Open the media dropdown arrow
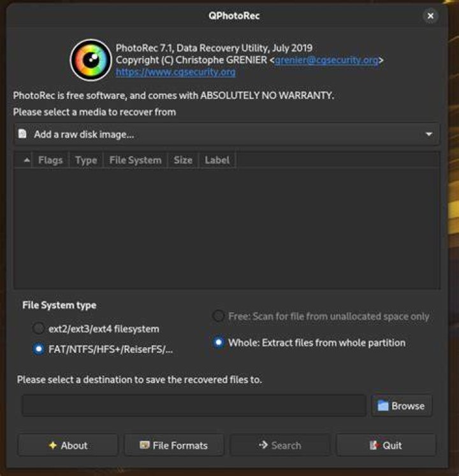Screen dimensions: 459x476 tap(428, 134)
